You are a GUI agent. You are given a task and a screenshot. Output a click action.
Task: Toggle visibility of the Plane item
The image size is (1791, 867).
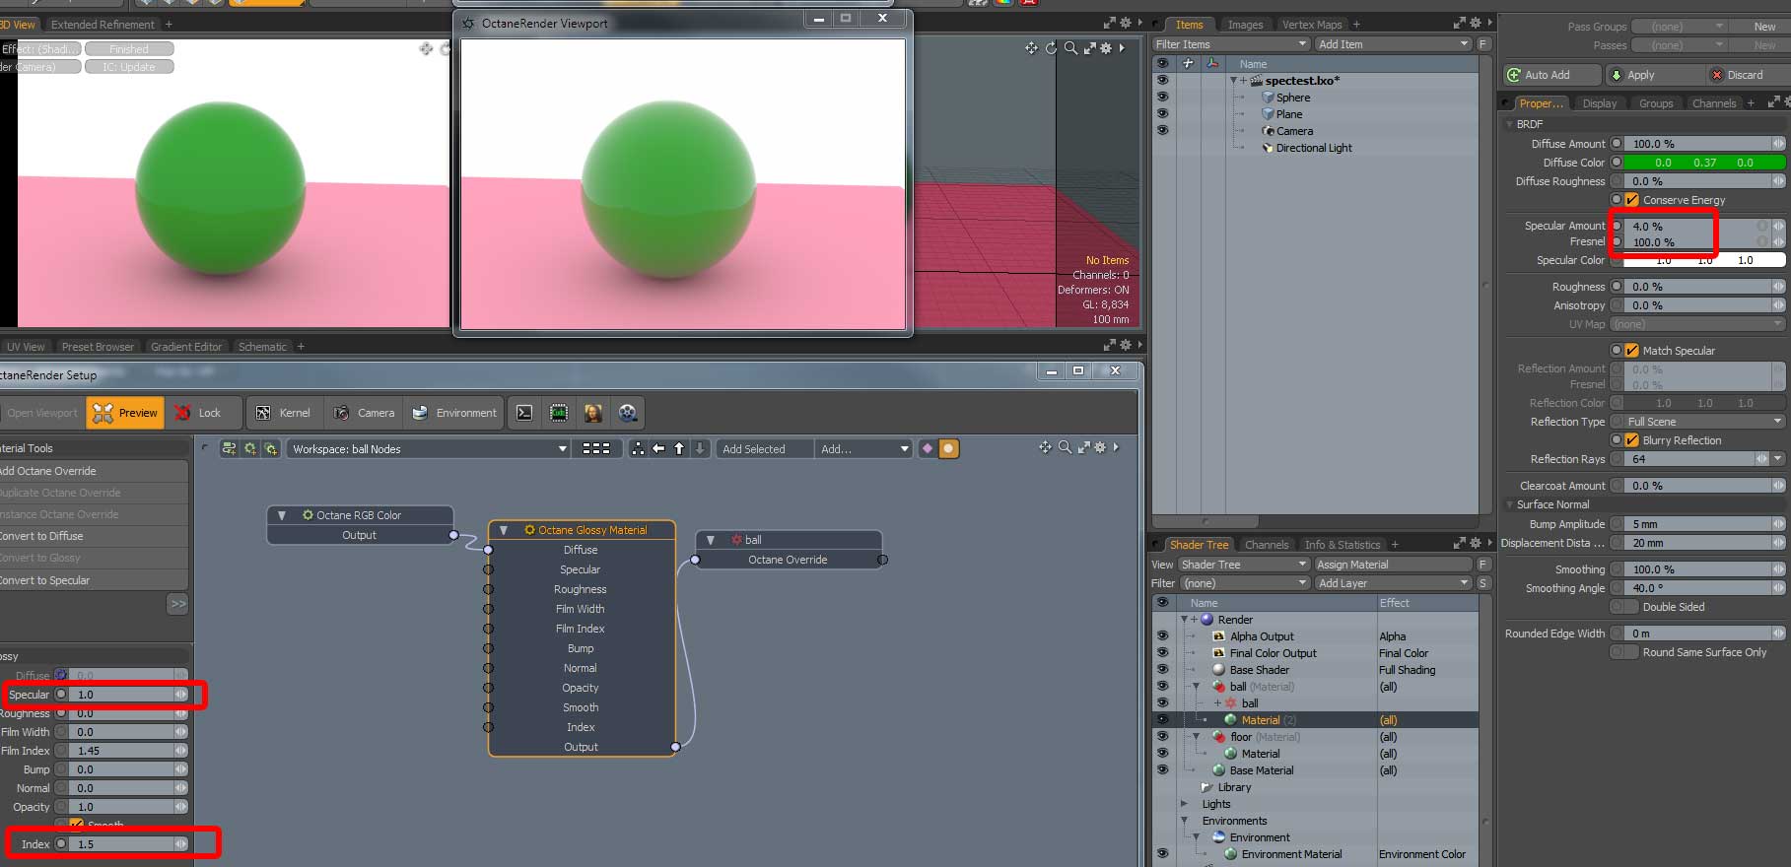1163,114
